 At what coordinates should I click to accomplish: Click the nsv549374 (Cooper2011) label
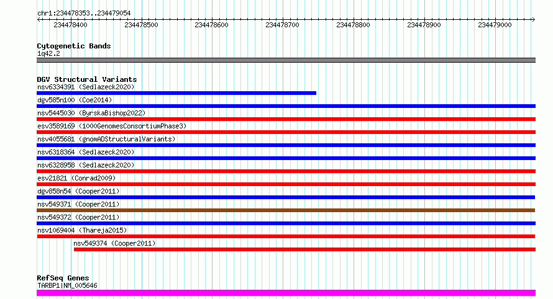click(114, 243)
